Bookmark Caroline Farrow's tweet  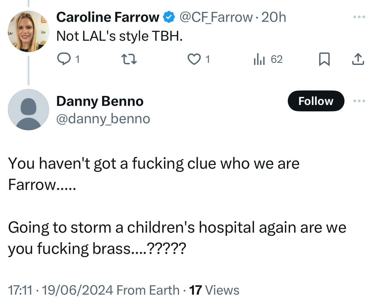(x=324, y=59)
